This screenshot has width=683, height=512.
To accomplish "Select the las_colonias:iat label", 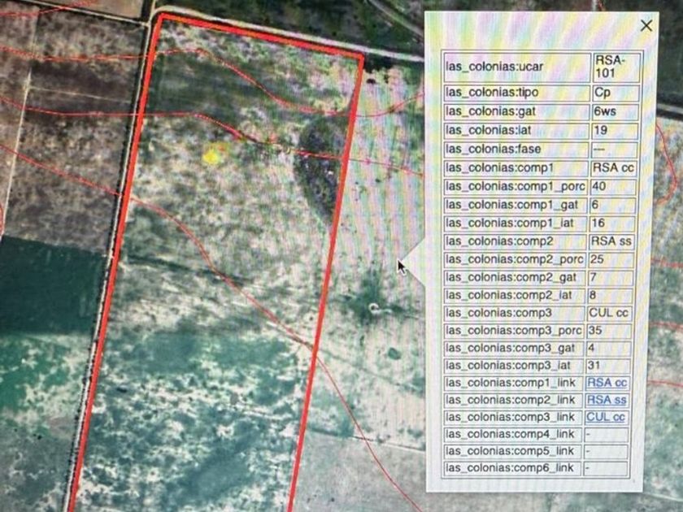I will (489, 130).
